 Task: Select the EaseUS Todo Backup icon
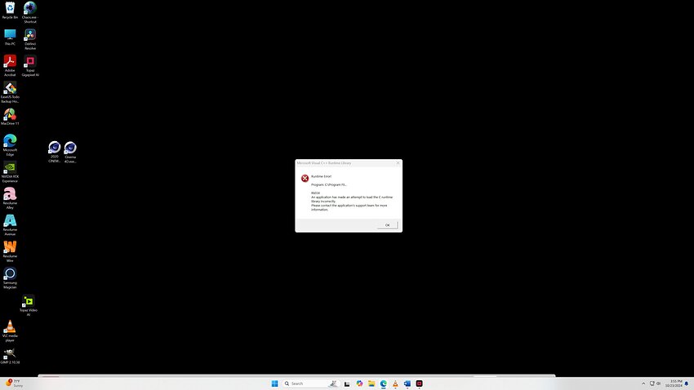pos(10,92)
